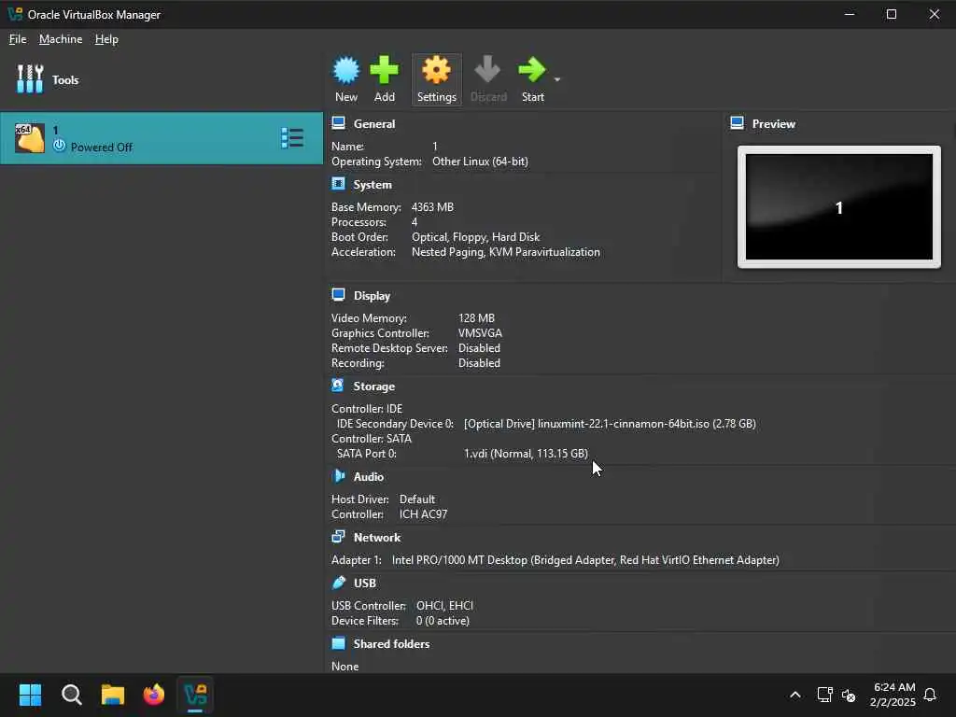The width and height of the screenshot is (956, 717).
Task: Launch Firefox from the taskbar
Action: (x=154, y=695)
